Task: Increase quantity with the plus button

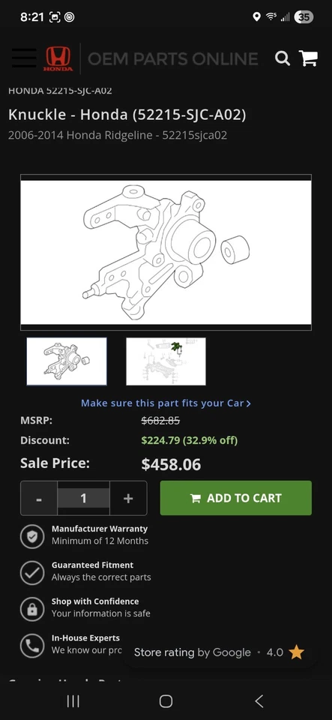Action: coord(128,498)
